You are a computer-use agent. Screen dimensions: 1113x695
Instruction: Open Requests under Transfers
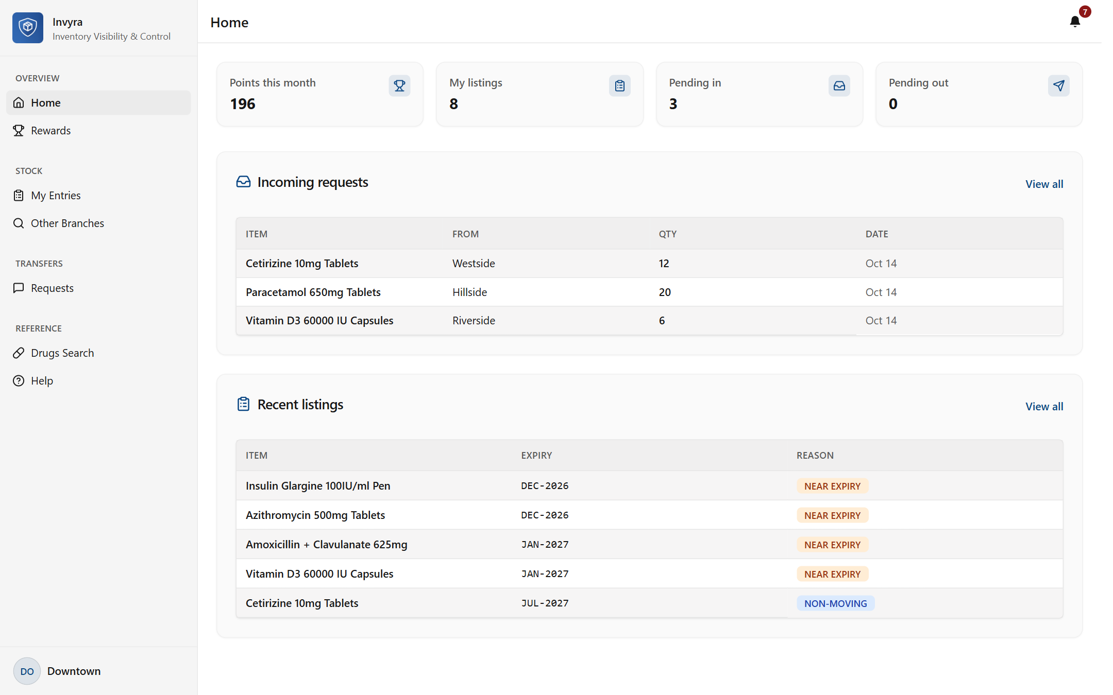98,288
